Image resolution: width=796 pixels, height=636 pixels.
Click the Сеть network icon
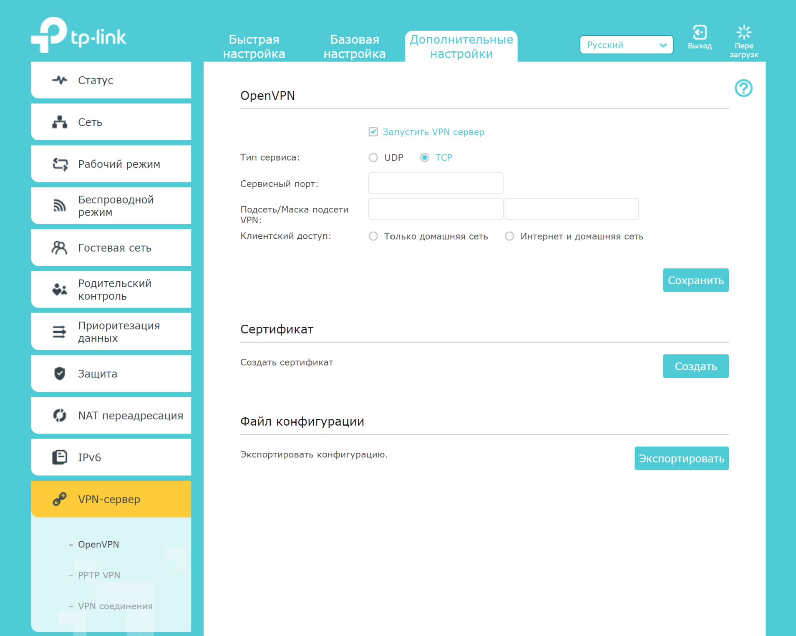60,122
